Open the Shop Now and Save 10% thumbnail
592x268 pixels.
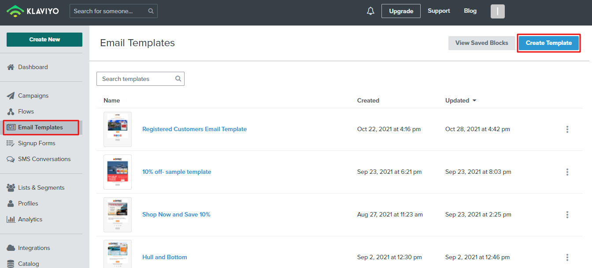coord(118,215)
